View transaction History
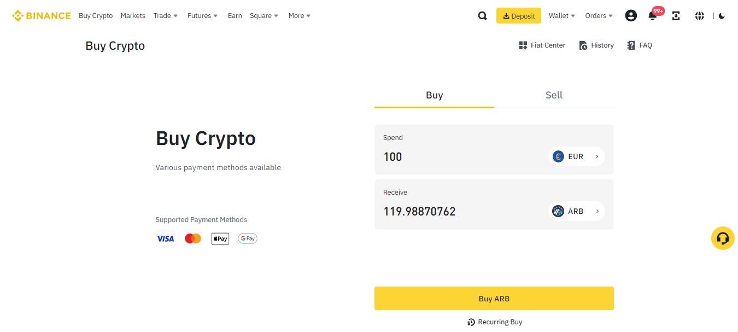738x332 pixels. pos(596,45)
